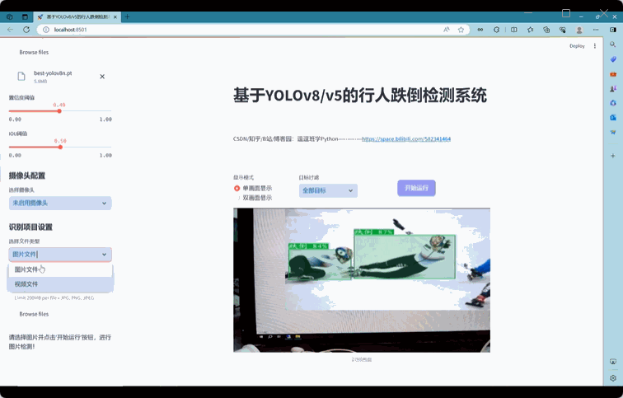Choose 视频文件 from the dropdown list
This screenshot has height=398, width=623.
[x=60, y=284]
